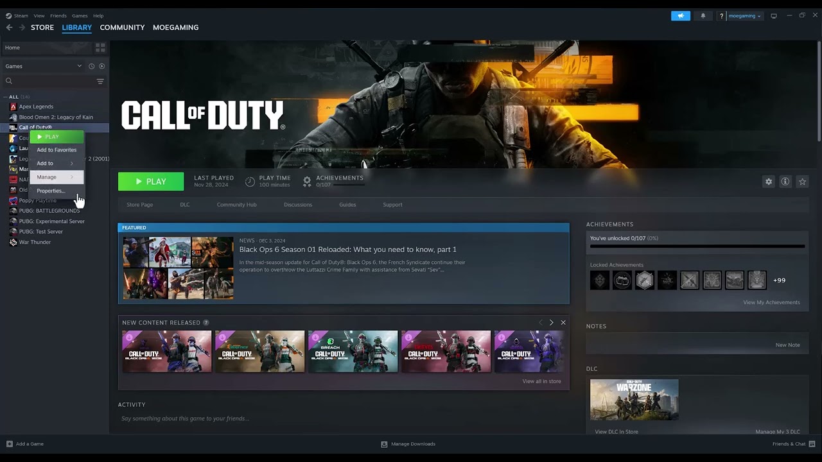Image resolution: width=822 pixels, height=462 pixels.
Task: Open the Warzone DLC thumbnail
Action: click(634, 400)
